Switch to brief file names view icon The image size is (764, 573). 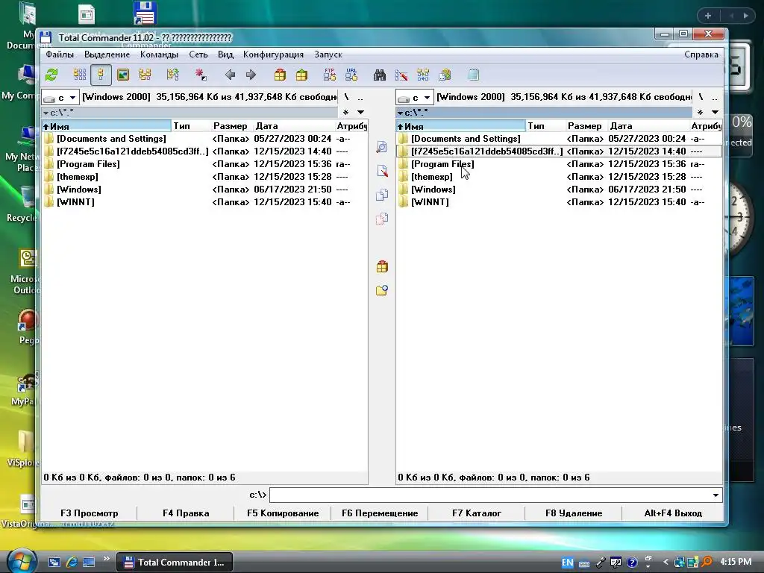80,75
